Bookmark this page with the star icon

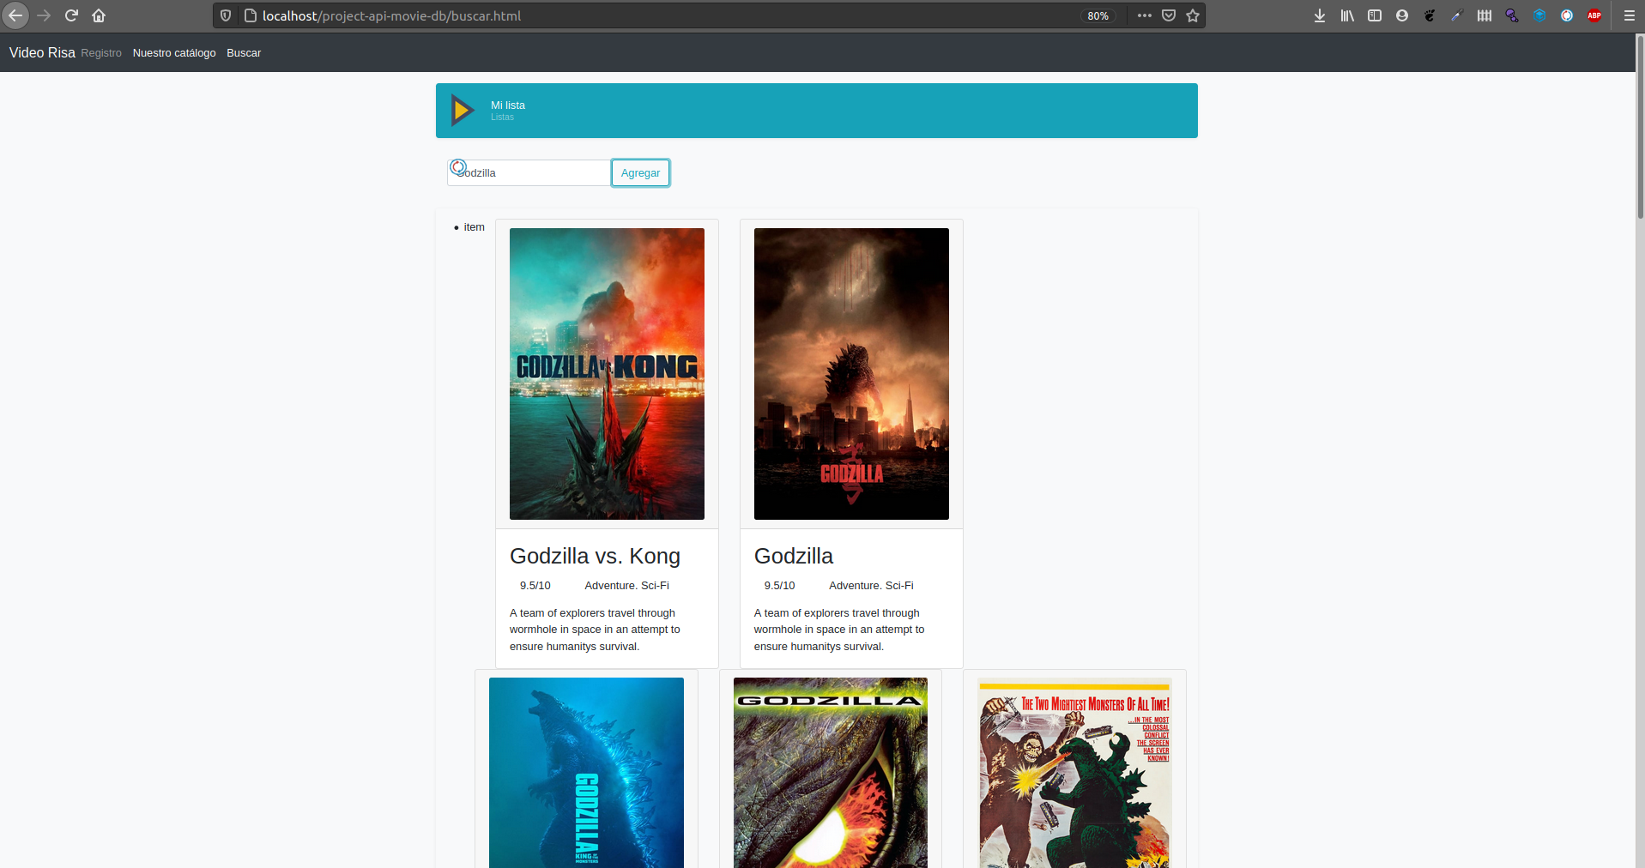[1193, 15]
